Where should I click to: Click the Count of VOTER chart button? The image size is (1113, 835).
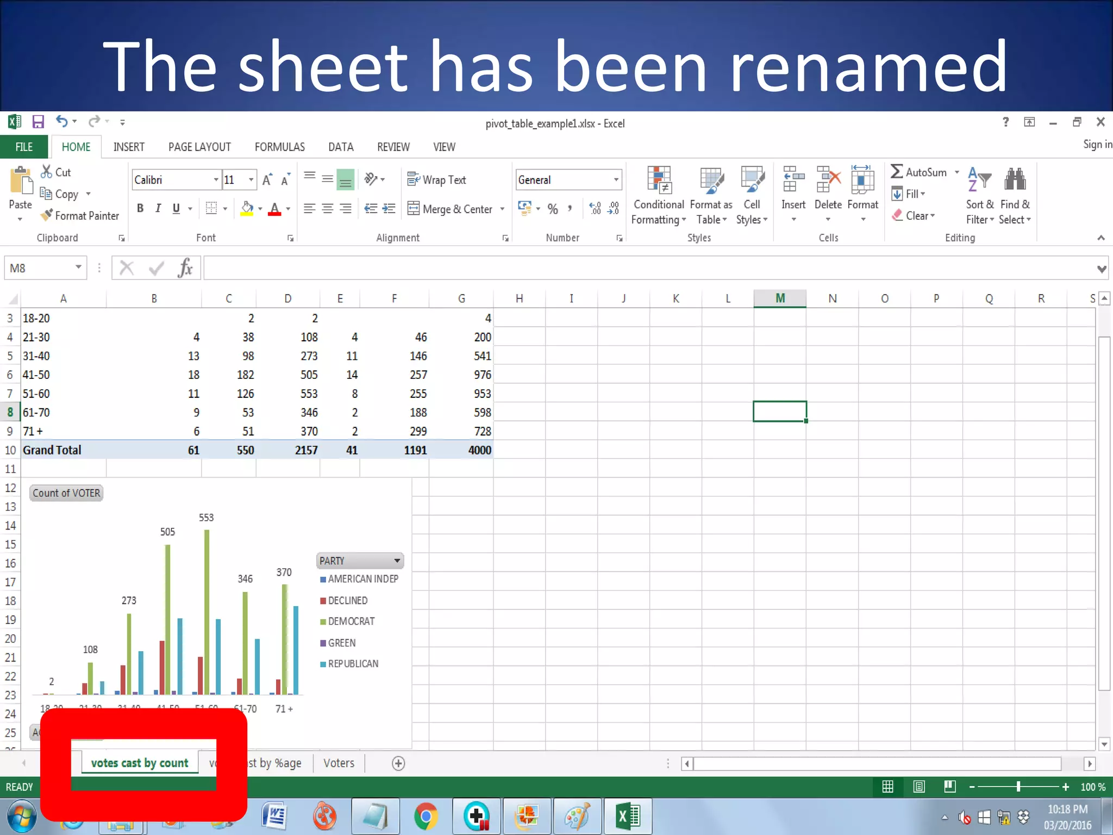[66, 493]
